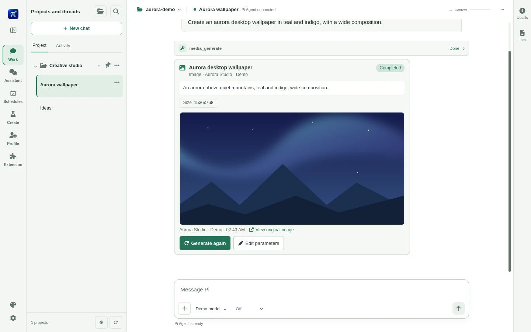Viewport: 531px width, 332px height.
Task: Open the Extension section
Action: pos(13,160)
